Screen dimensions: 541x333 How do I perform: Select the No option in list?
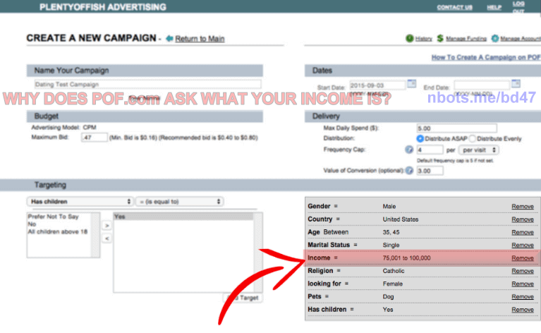[32, 224]
